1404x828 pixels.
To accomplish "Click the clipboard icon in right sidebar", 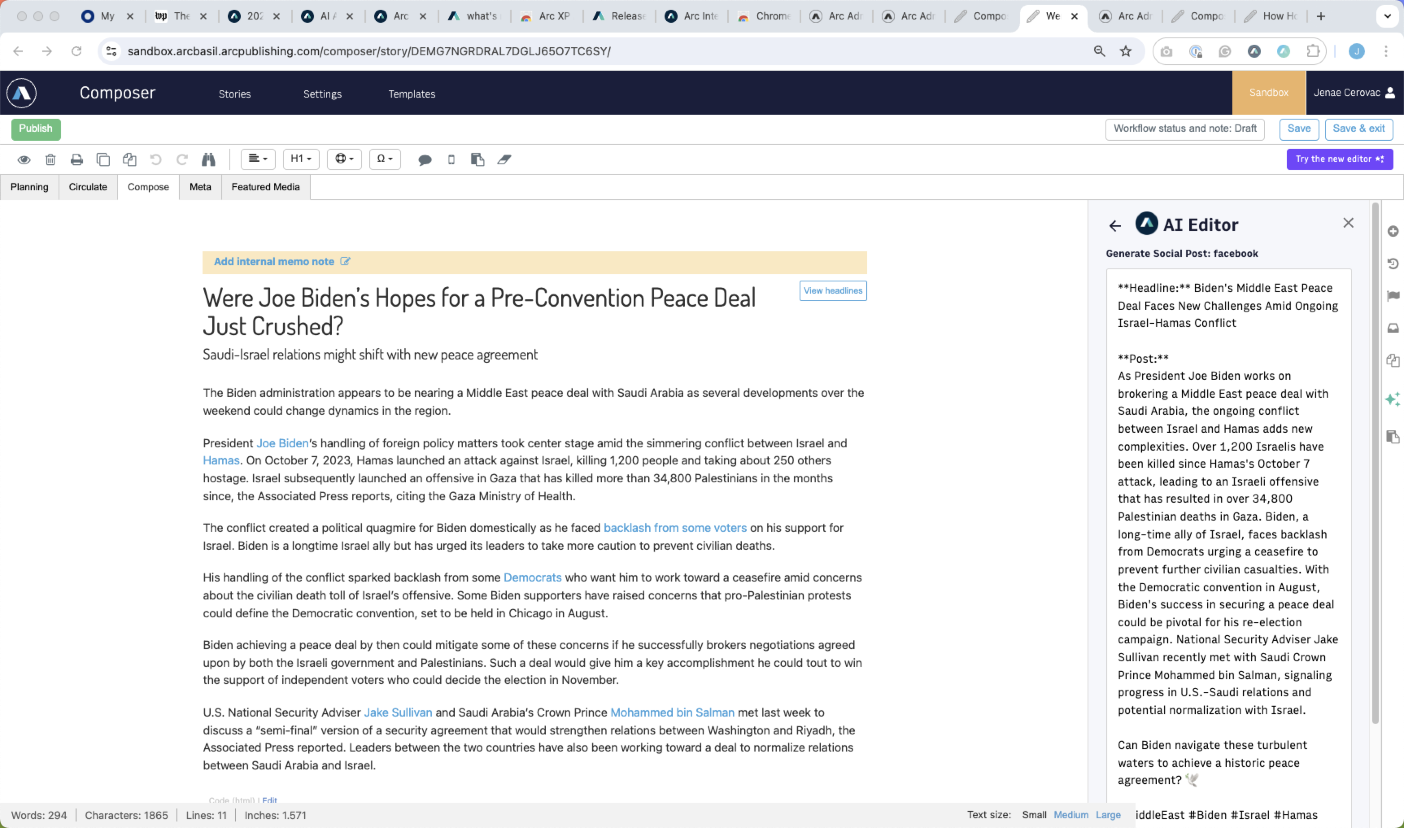I will pyautogui.click(x=1393, y=436).
